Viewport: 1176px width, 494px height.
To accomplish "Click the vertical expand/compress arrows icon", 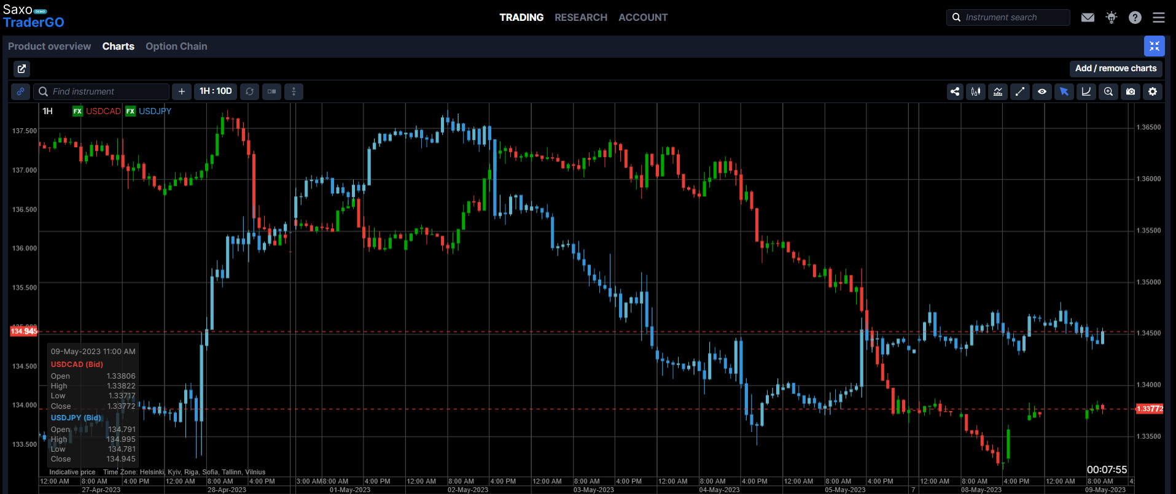I will pyautogui.click(x=294, y=91).
